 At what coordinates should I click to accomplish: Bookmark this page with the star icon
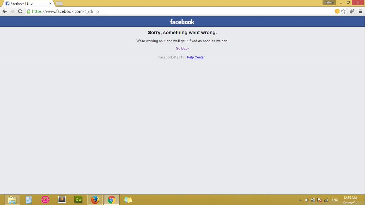[x=343, y=11]
